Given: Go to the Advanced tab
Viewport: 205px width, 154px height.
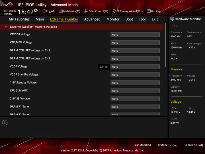Looking at the screenshot, I should coord(92,19).
